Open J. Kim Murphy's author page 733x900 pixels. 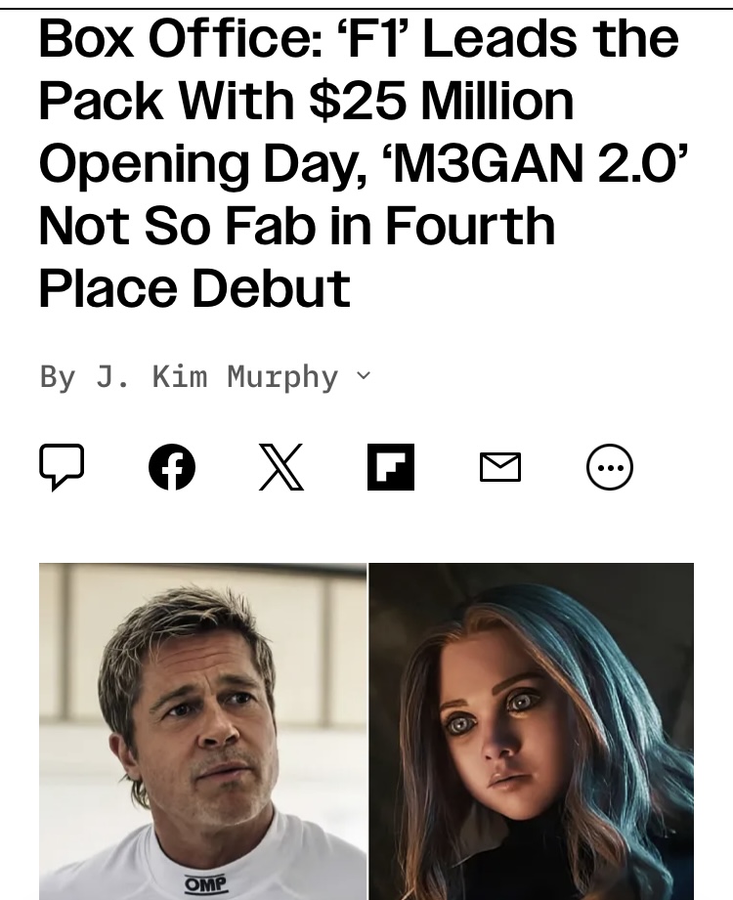click(x=217, y=377)
